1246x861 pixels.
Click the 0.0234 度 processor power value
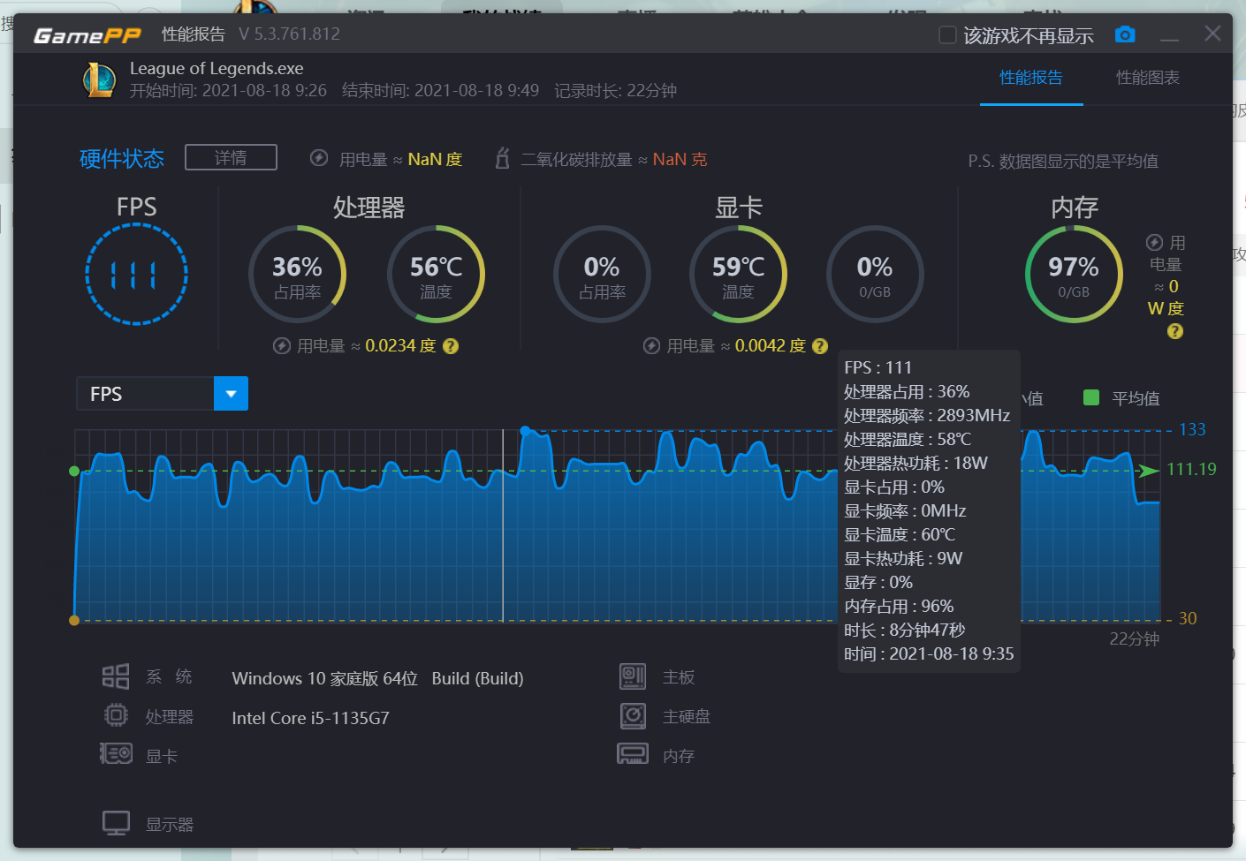400,346
